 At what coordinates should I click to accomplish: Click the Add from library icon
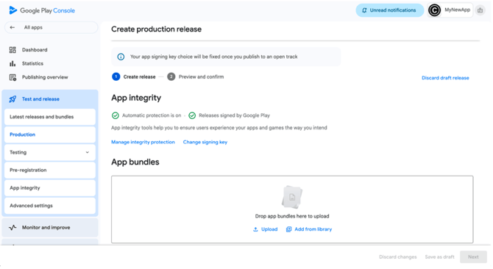288,229
